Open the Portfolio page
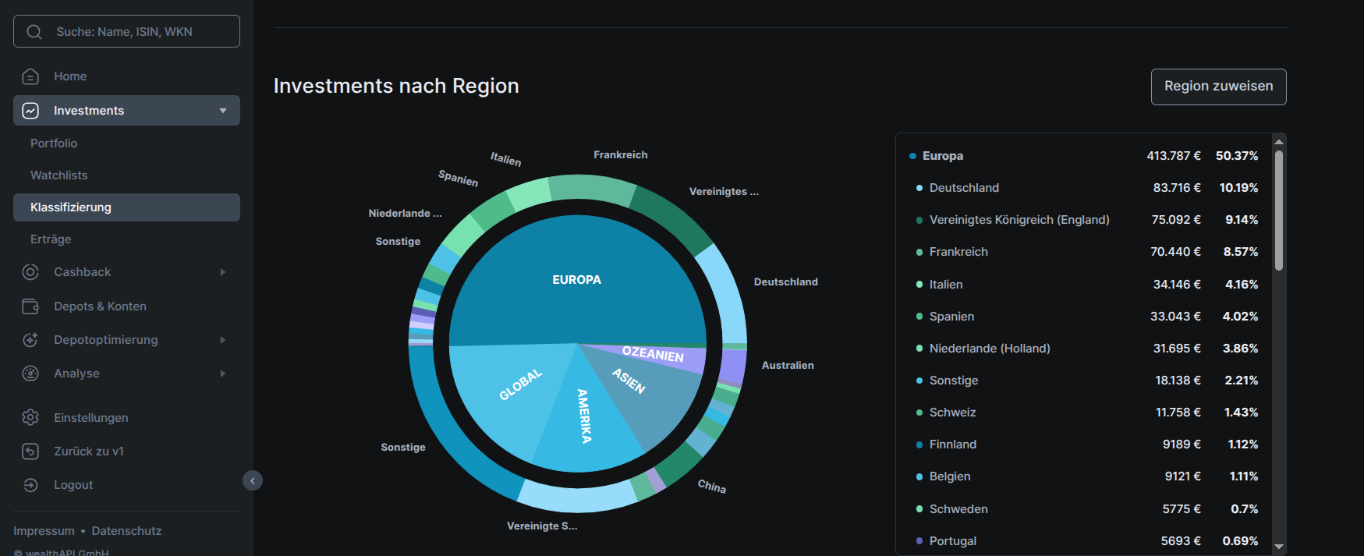 (x=54, y=143)
